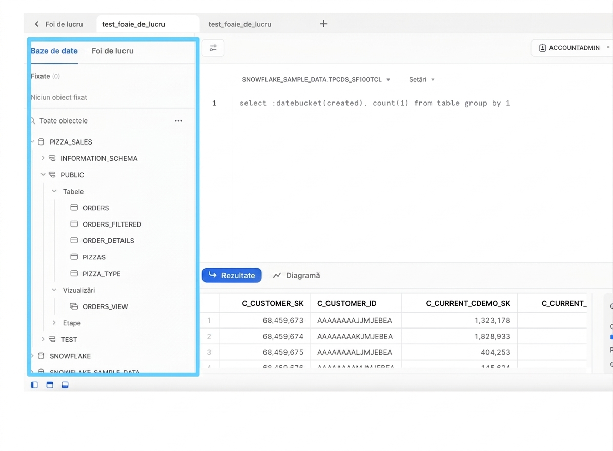This screenshot has height=451, width=613.
Task: Collapse the PUBLIC schema
Action: pos(43,175)
